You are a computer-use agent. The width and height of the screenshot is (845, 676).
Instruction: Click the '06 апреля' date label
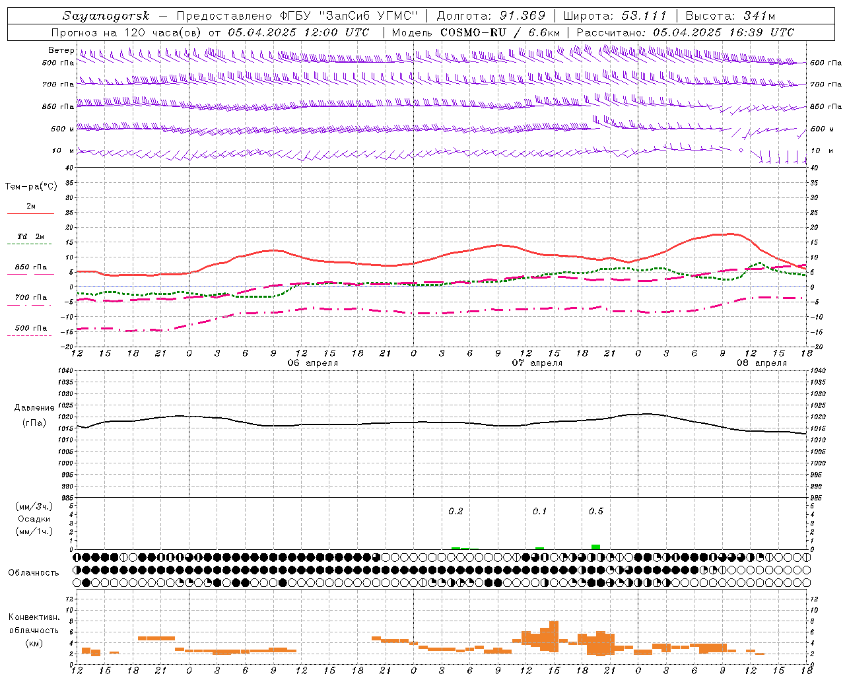click(312, 363)
